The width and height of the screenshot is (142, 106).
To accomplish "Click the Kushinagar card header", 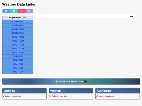I will [118, 91].
